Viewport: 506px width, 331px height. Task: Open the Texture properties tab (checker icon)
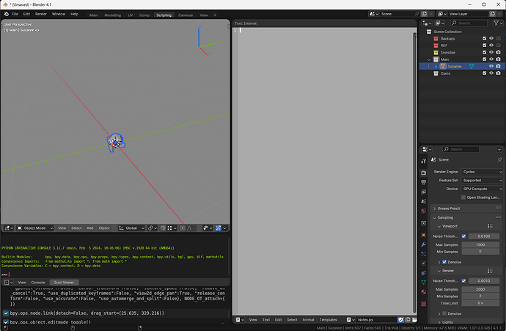coord(424,304)
